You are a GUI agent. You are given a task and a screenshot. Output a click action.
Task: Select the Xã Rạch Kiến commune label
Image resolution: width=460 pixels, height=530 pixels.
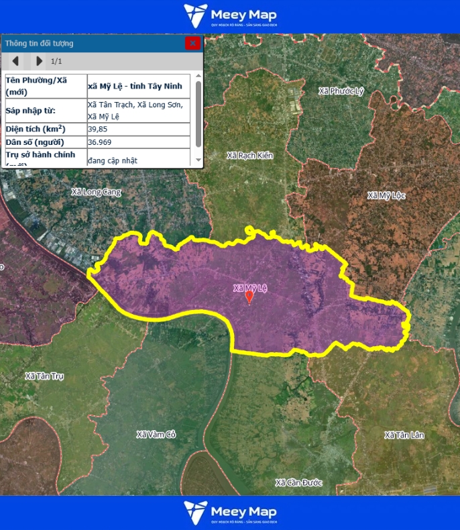tap(250, 156)
